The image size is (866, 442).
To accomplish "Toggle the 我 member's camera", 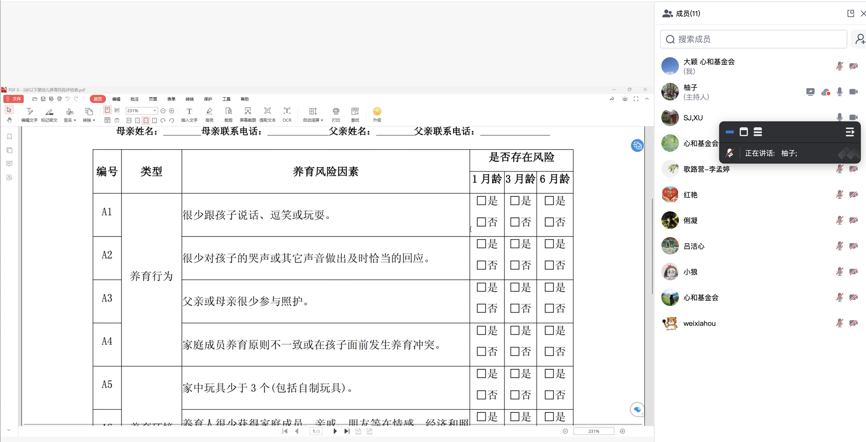I will click(853, 66).
